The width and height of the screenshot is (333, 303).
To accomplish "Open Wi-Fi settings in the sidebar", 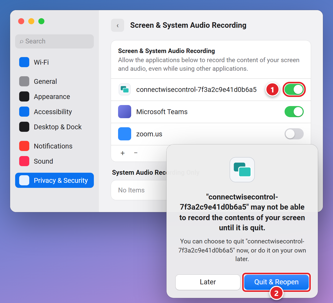I will click(54, 62).
